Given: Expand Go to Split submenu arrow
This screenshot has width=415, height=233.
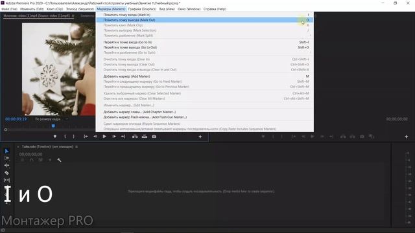Looking at the screenshot, I should coord(310,52).
